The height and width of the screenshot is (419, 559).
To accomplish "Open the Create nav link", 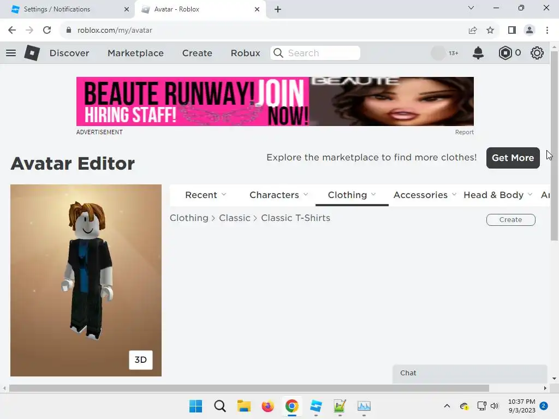I will (197, 53).
